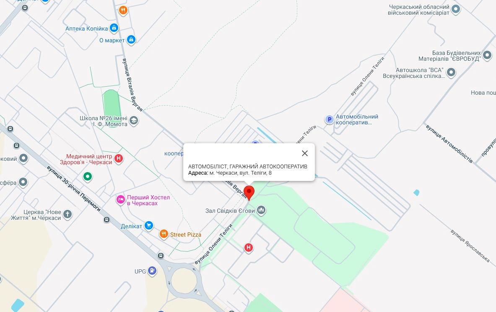Click bus stop icon near roundabout
This screenshot has height=312, width=496.
coord(161,256)
